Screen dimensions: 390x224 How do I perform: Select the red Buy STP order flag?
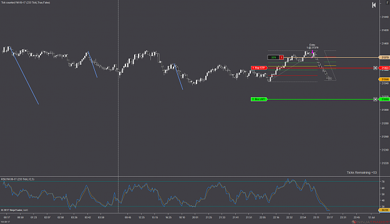pyautogui.click(x=259, y=68)
